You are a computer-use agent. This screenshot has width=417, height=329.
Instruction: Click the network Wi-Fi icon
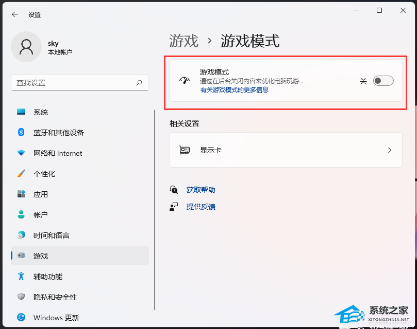pos(21,153)
